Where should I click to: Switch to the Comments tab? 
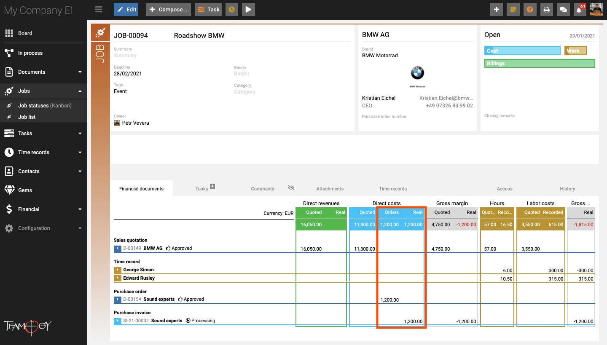(263, 189)
